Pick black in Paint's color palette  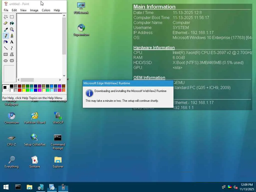[x=11, y=86]
